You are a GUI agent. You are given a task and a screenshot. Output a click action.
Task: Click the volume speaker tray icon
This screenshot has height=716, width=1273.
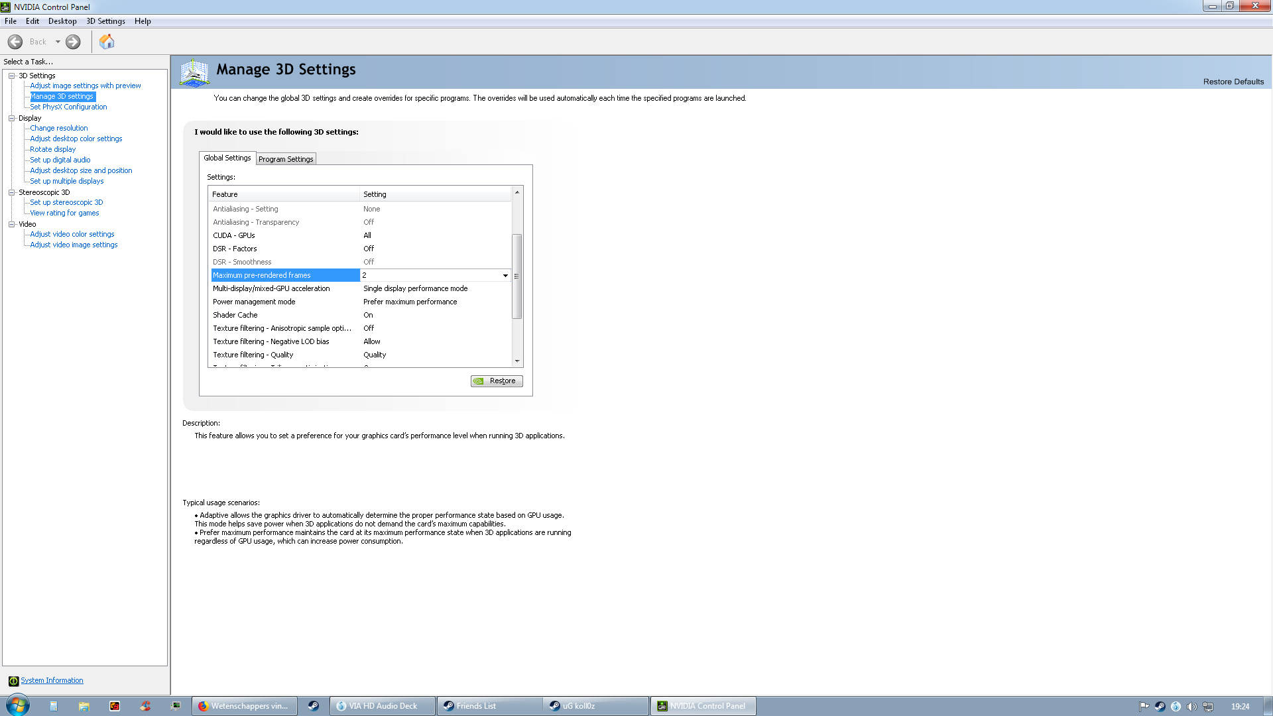(x=1191, y=707)
